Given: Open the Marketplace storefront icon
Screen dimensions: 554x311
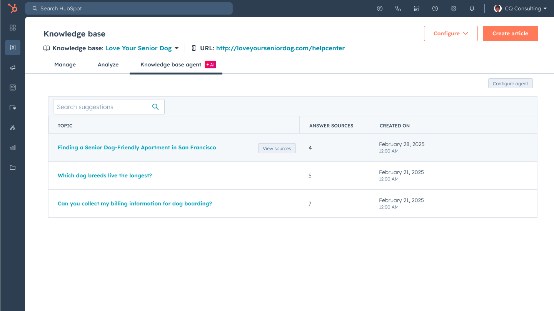Looking at the screenshot, I should click(417, 8).
